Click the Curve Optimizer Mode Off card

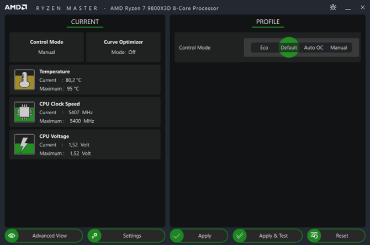tap(123, 47)
